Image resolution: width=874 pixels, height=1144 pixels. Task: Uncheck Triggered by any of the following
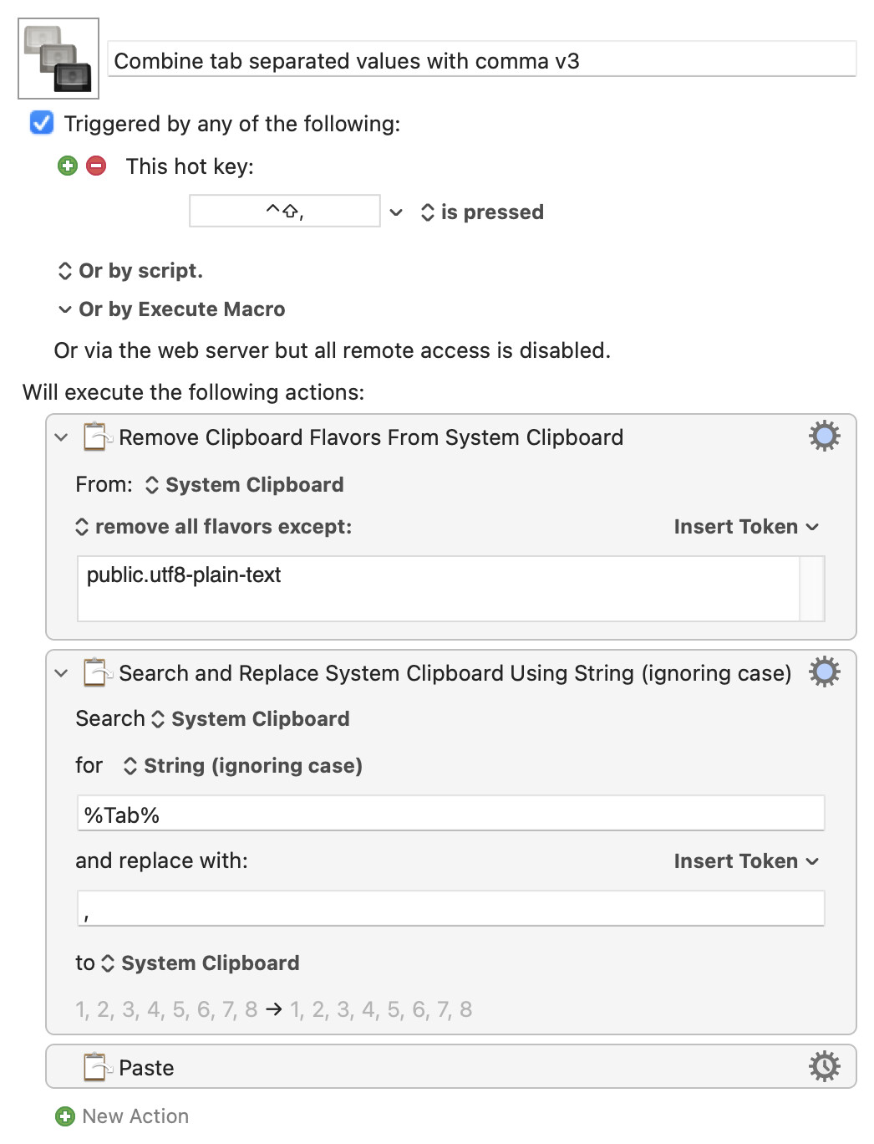coord(42,123)
